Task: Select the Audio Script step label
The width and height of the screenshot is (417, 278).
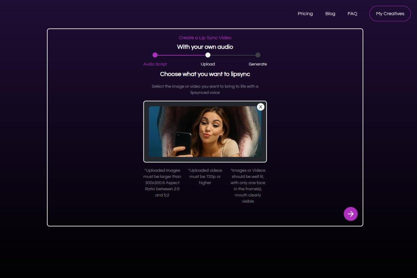Action: coord(155,64)
